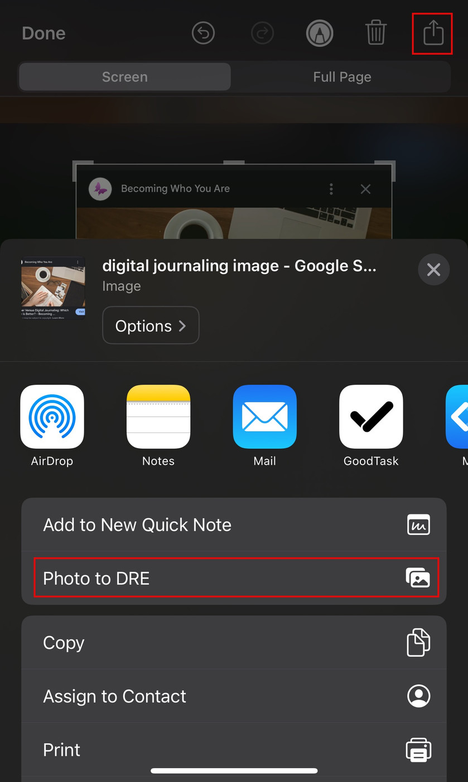Switch to the Screen tab
This screenshot has width=468, height=782.
pyautogui.click(x=124, y=77)
